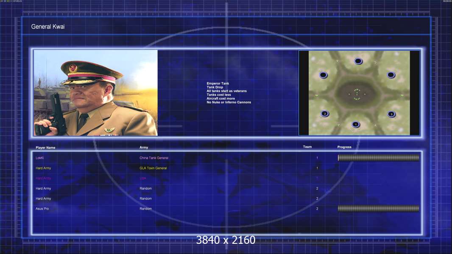Select player name 'Asus Pro'
Viewport: 452px width, 254px height.
click(42, 209)
